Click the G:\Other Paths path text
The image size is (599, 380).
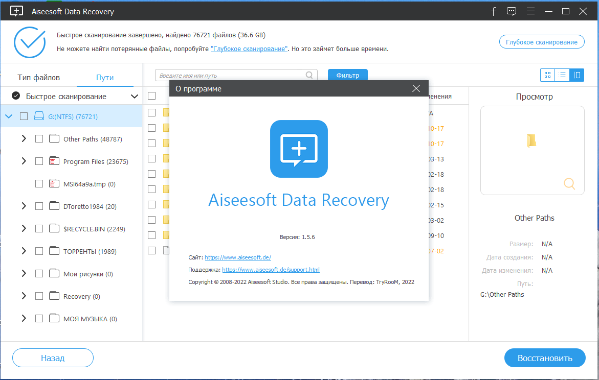(502, 295)
